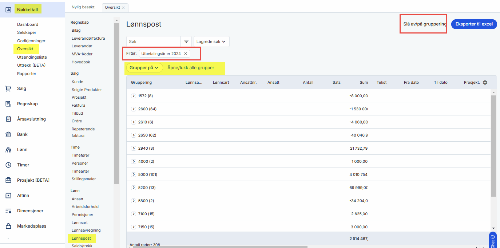Toggle grouping with Slå av/på gruppering

tap(424, 24)
